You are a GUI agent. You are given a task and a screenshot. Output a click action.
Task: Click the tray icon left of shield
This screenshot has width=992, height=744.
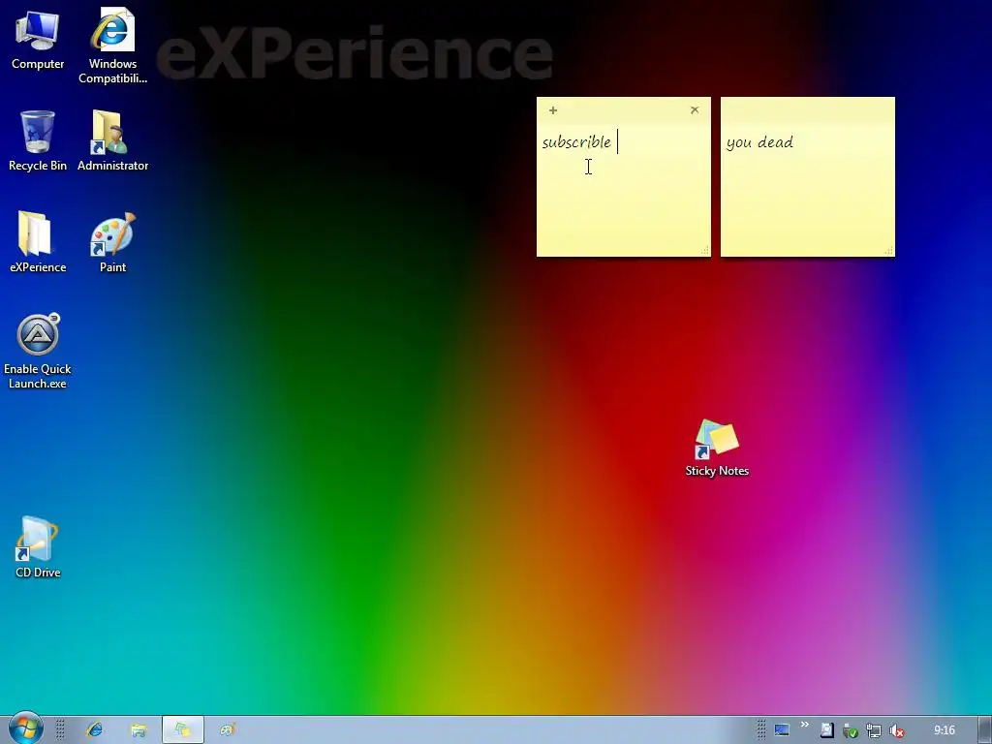(x=827, y=730)
